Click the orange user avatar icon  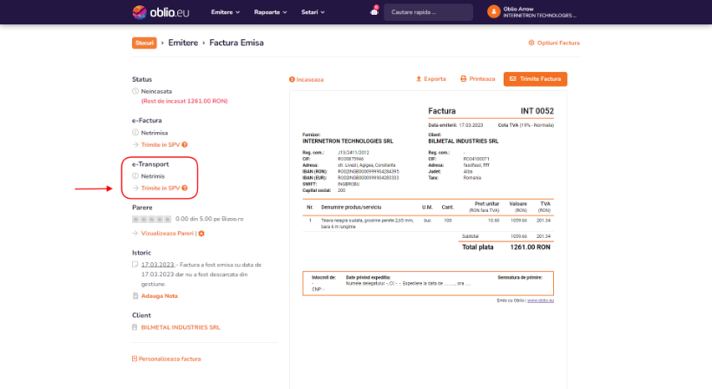[x=493, y=12]
